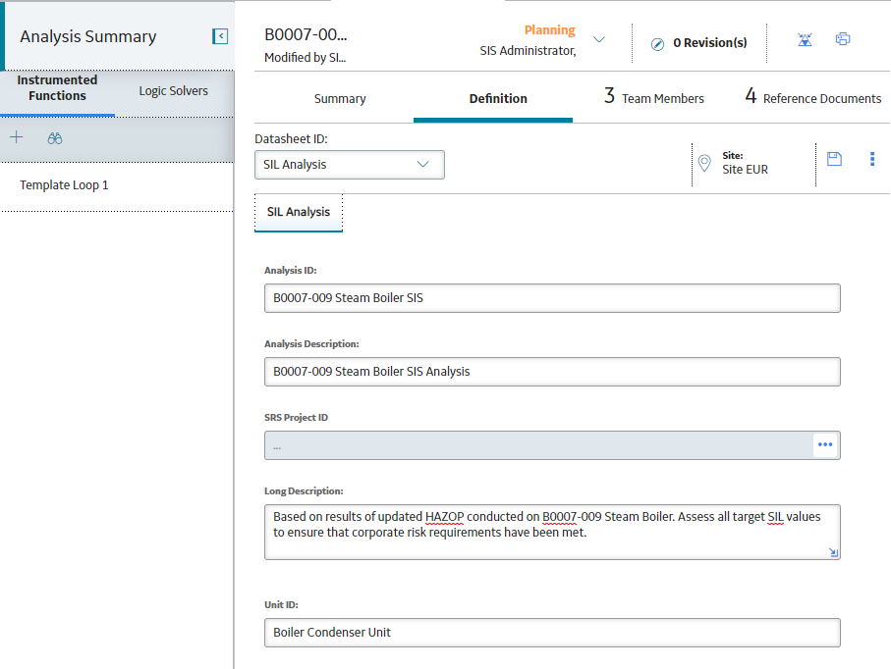Open the vertical three-dot more menu
The height and width of the screenshot is (669, 891).
coord(872,159)
